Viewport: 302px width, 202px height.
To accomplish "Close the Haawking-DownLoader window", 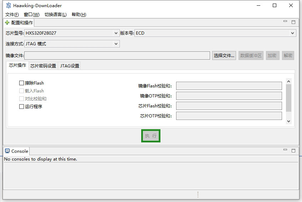I will click(x=291, y=5).
